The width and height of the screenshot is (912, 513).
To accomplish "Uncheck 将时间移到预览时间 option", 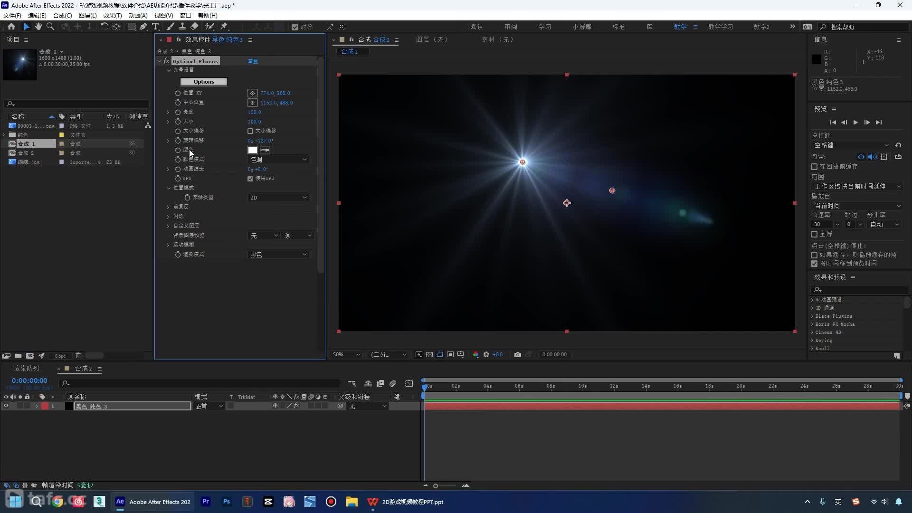I will point(814,264).
